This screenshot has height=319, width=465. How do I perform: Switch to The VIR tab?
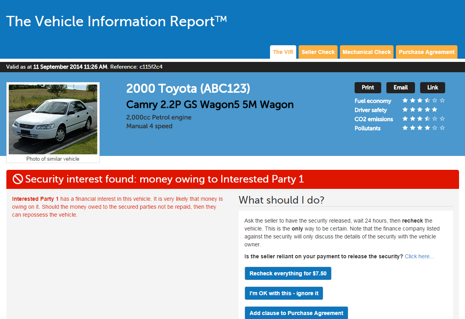tap(283, 52)
